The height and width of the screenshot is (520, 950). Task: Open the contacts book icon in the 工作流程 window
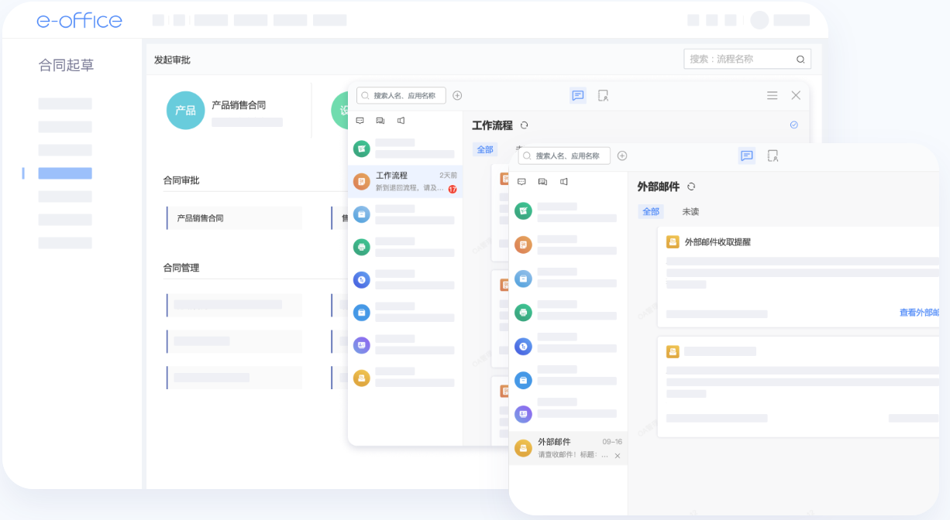tap(604, 95)
